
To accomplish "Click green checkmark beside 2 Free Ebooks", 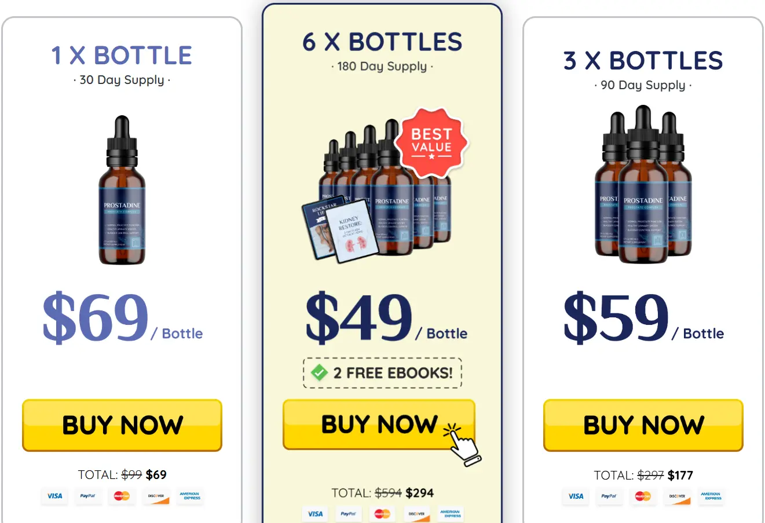I will tap(319, 372).
